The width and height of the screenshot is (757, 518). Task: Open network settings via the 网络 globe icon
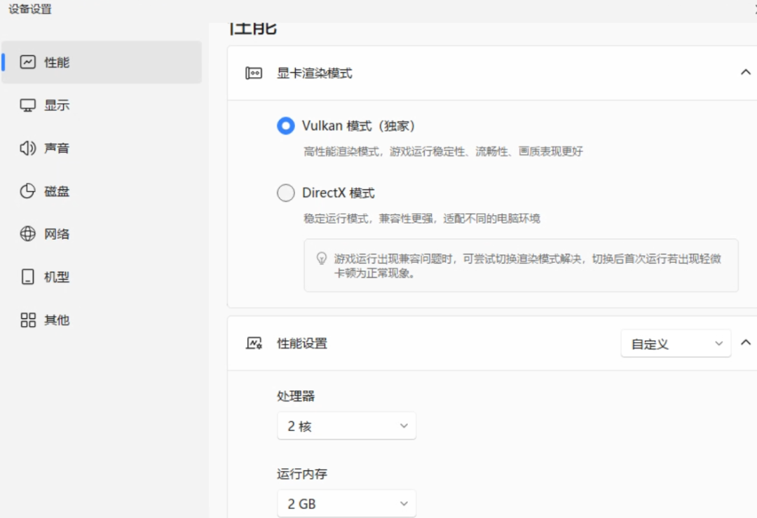29,233
